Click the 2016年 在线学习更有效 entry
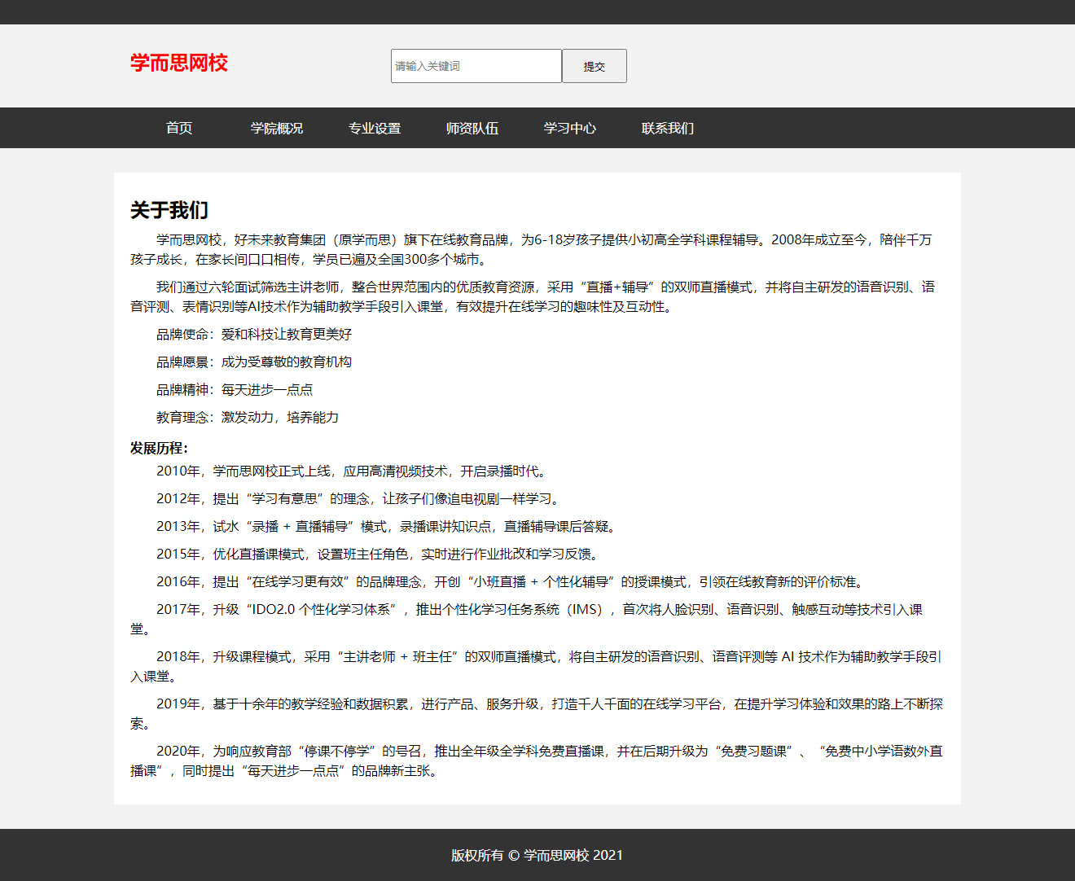 pos(512,581)
